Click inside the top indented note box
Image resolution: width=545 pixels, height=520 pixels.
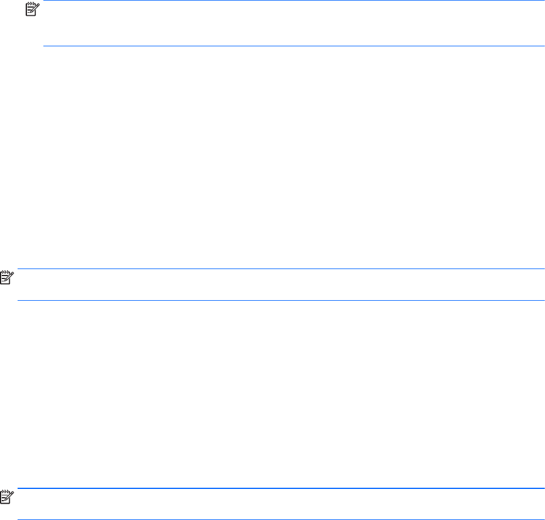point(294,23)
